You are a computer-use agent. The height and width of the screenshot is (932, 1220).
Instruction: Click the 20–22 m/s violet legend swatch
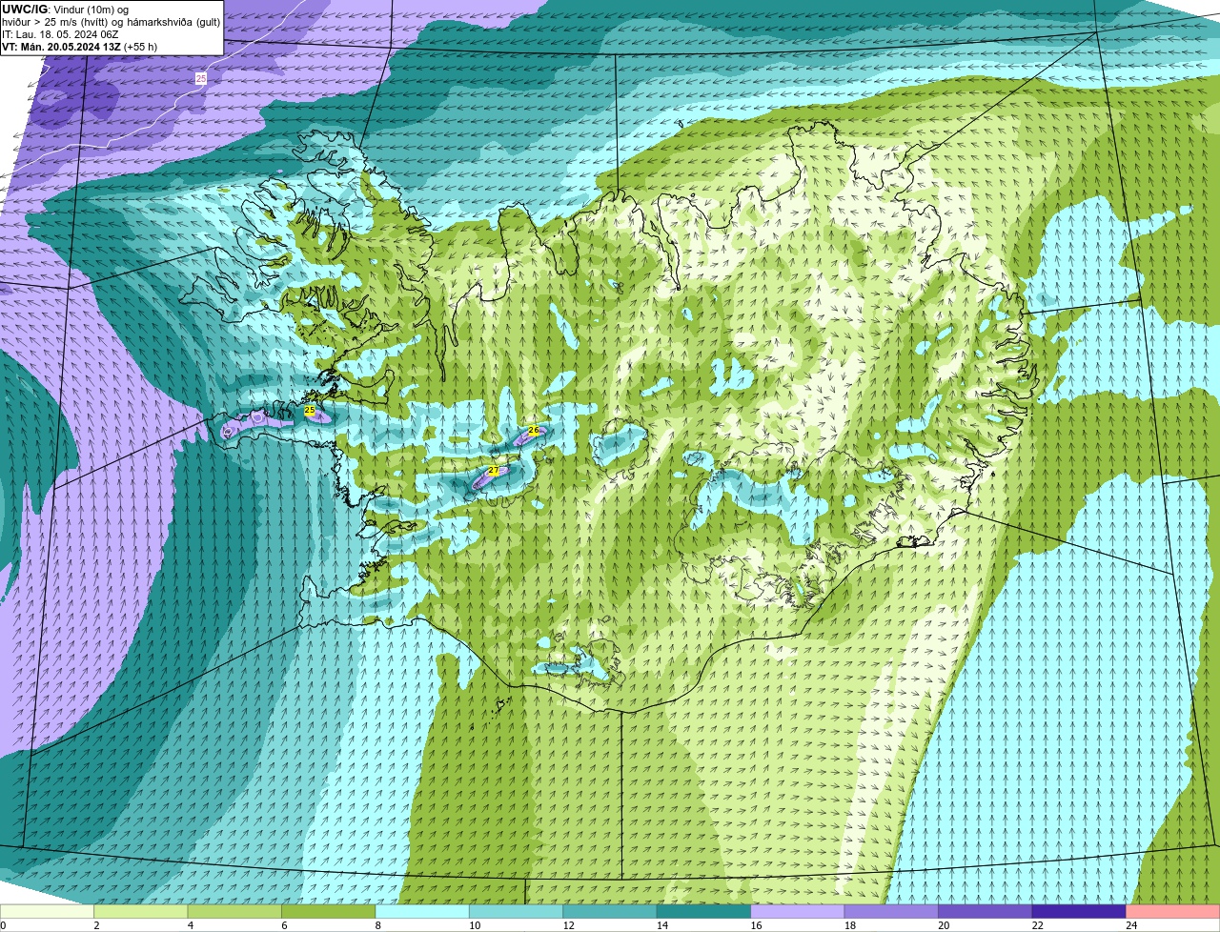point(986,911)
